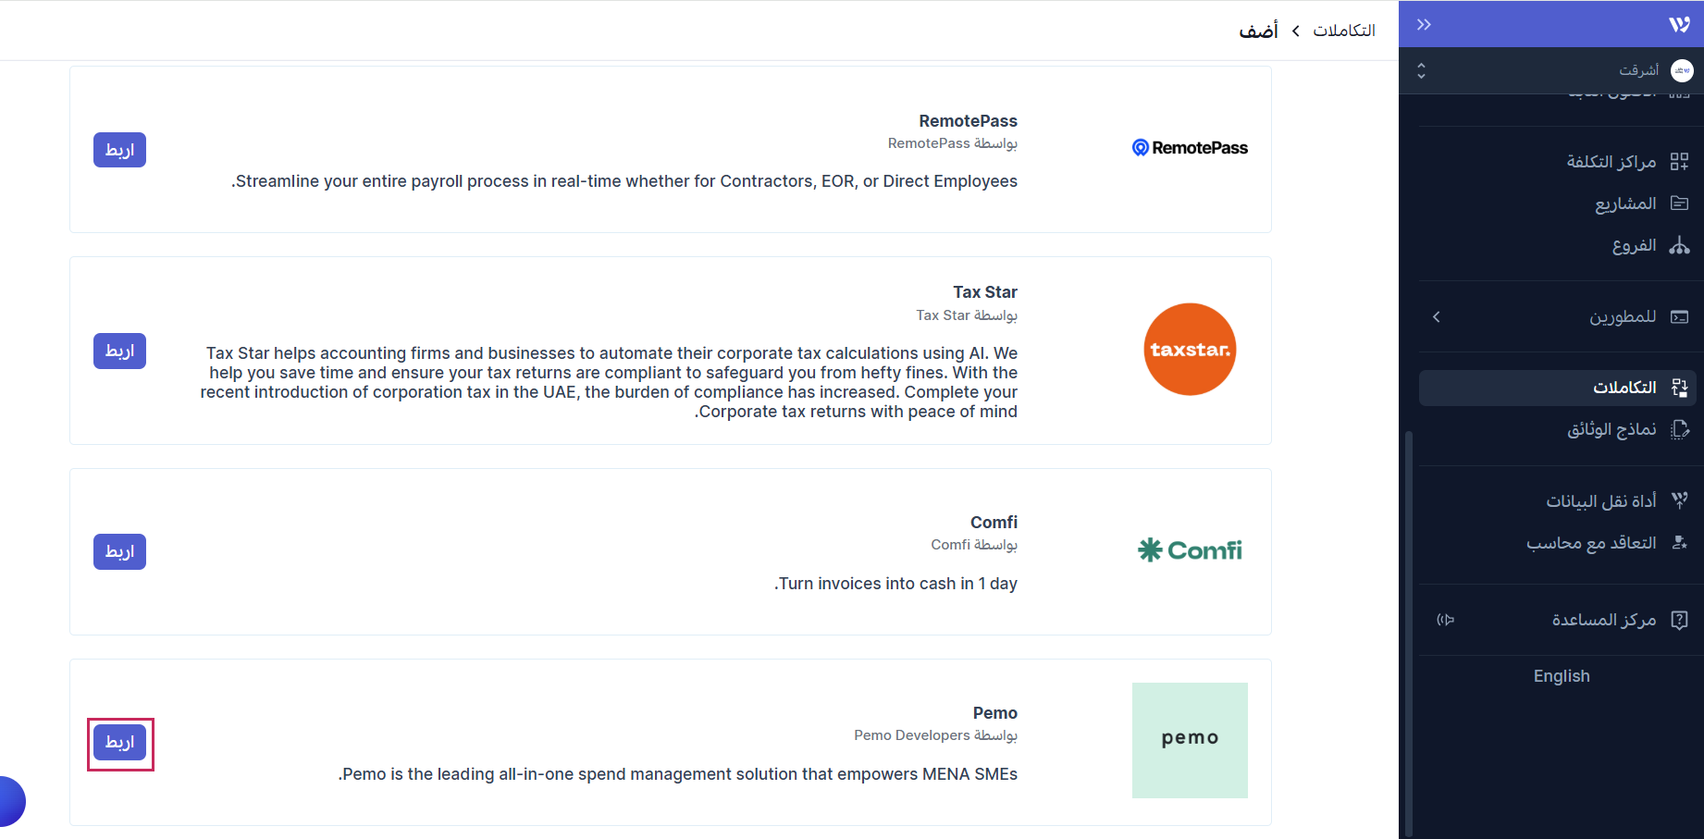Go back via the التكاملات breadcrumb link
1704x839 pixels.
click(x=1343, y=31)
